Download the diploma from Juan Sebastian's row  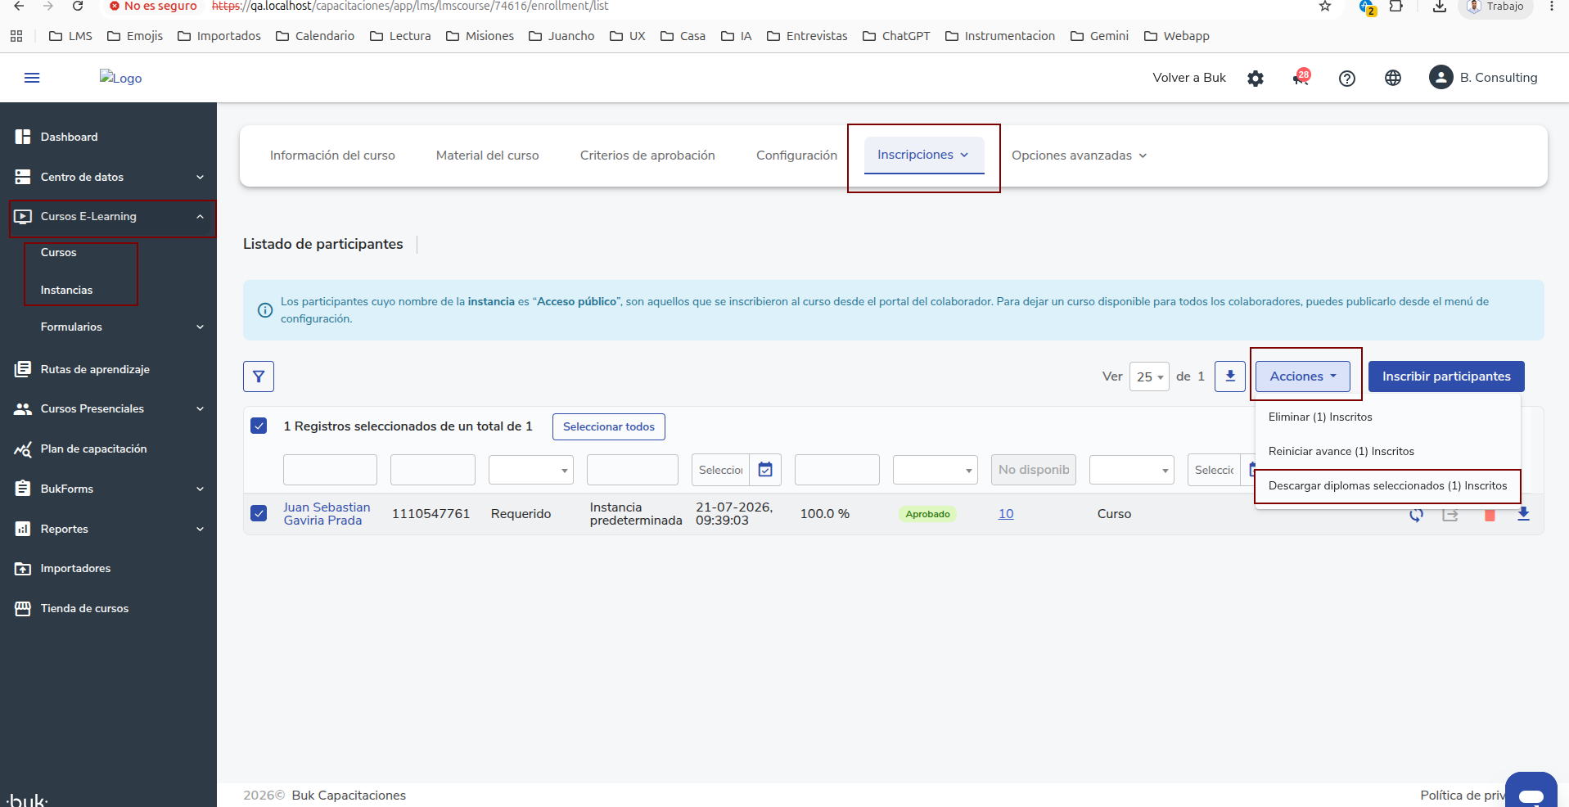pyautogui.click(x=1523, y=514)
